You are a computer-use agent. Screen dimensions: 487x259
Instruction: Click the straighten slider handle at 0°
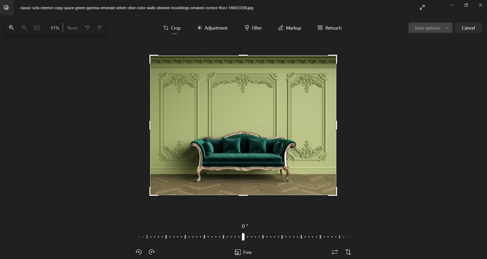(243, 237)
